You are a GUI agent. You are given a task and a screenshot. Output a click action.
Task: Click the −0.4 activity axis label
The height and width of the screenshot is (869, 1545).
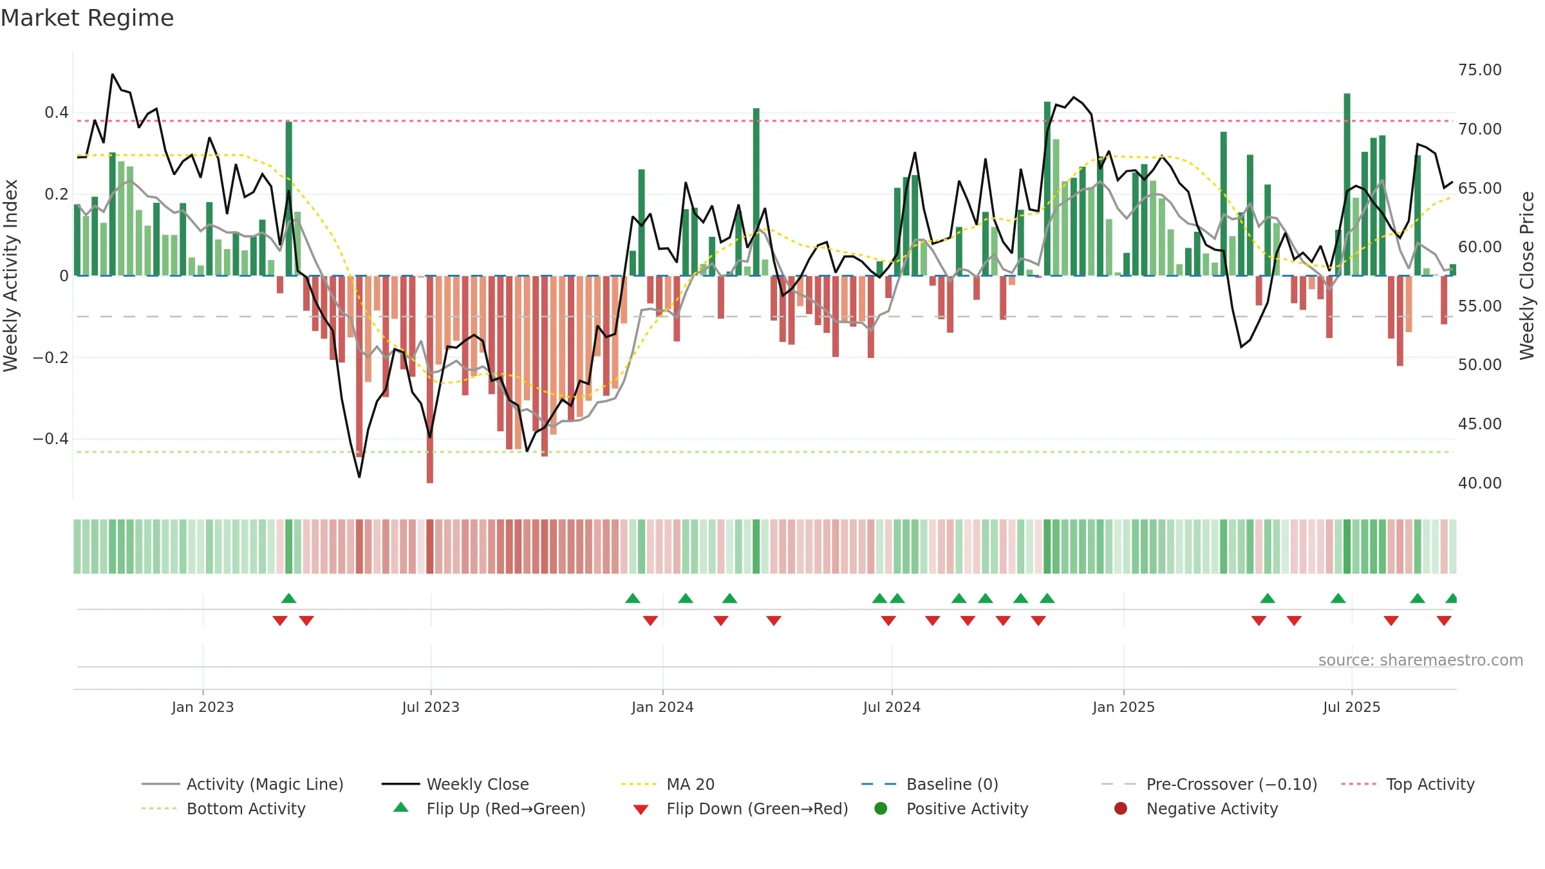(x=51, y=439)
